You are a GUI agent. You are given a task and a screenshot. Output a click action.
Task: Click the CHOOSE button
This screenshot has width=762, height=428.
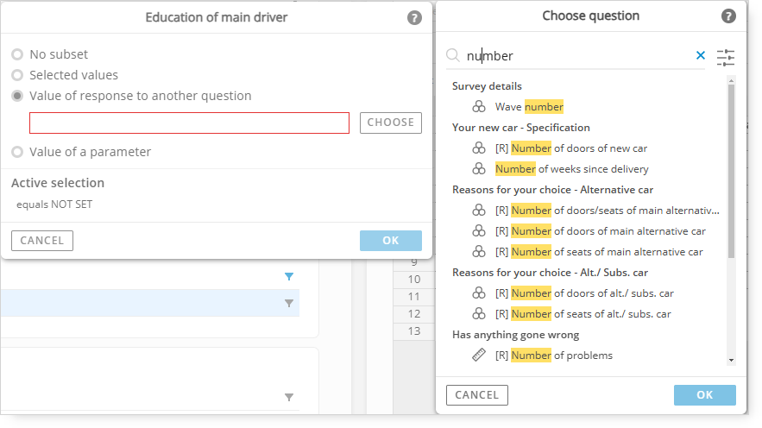pos(391,123)
